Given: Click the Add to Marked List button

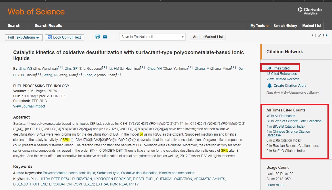Looking at the screenshot, I should tap(208, 37).
